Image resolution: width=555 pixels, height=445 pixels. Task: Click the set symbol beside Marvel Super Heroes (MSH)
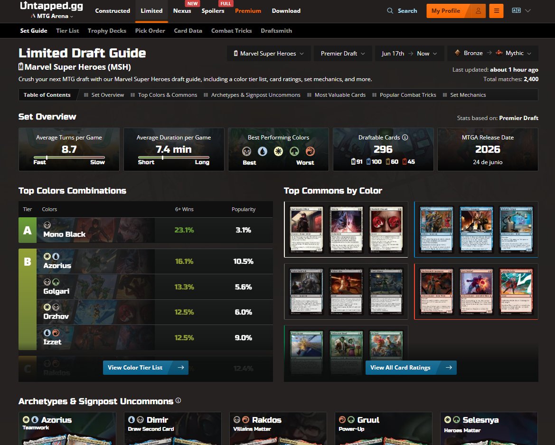(x=21, y=66)
